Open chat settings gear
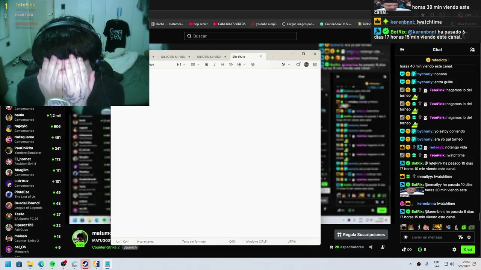 pos(454,250)
